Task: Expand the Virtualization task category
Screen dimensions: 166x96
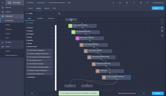Action: coord(52,77)
